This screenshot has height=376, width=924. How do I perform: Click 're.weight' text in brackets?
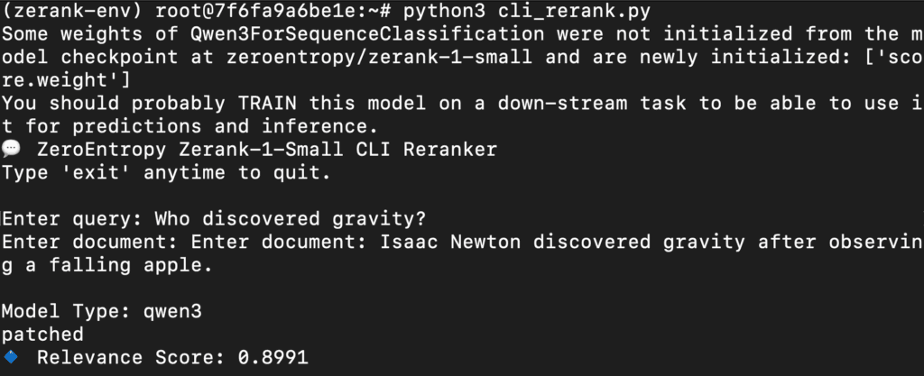(x=54, y=80)
